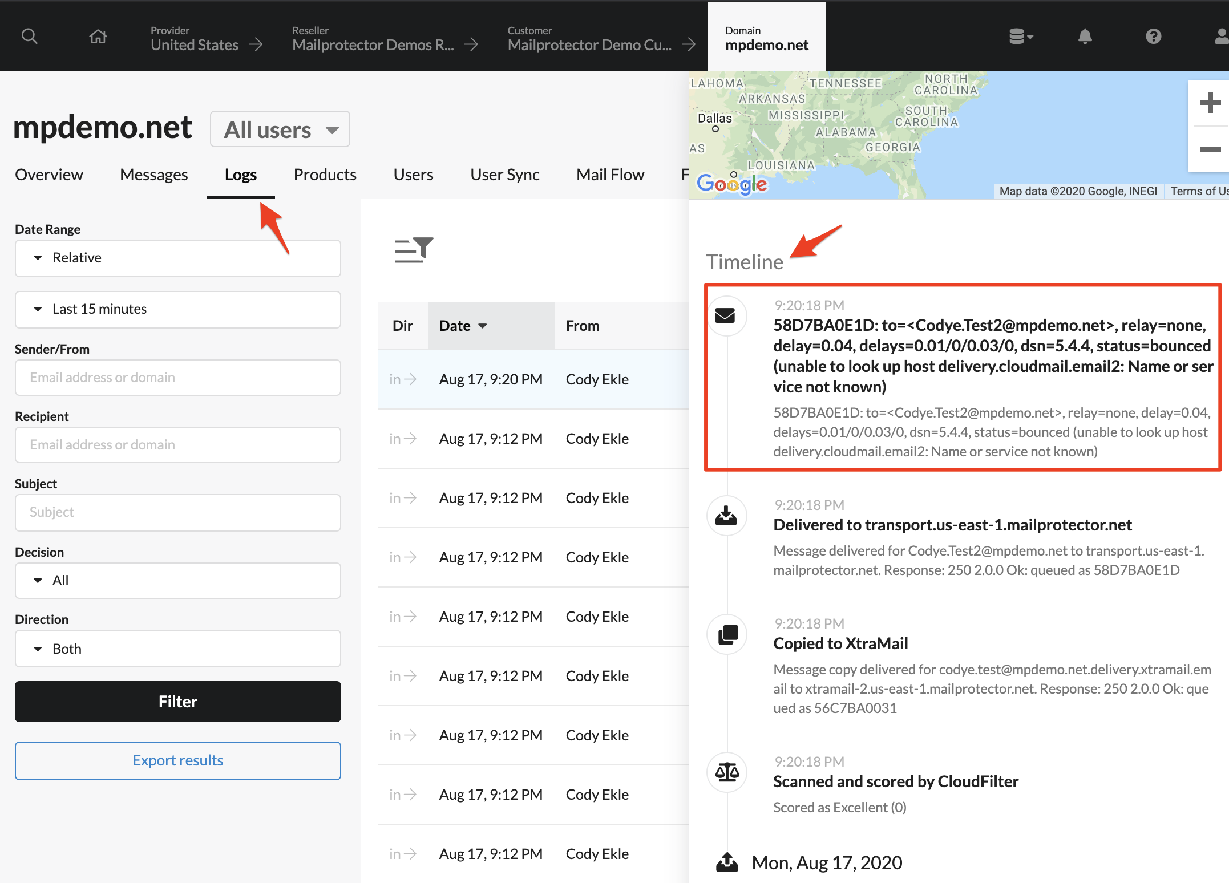
Task: Click the arrow after Provider United States
Action: pyautogui.click(x=256, y=44)
